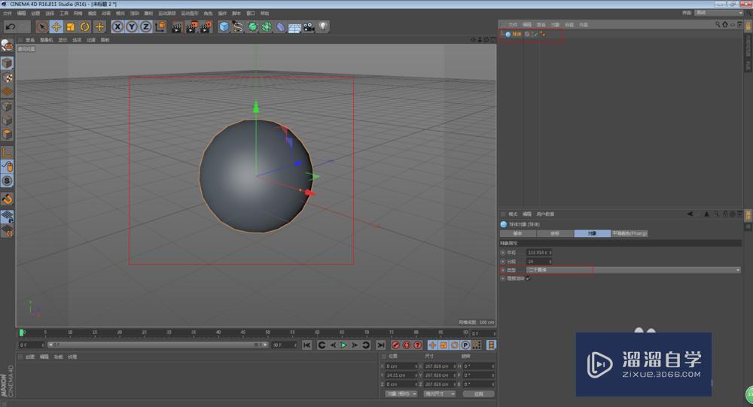This screenshot has width=753, height=407.
Task: Select the Rotate tool in the toolbar
Action: coord(85,27)
